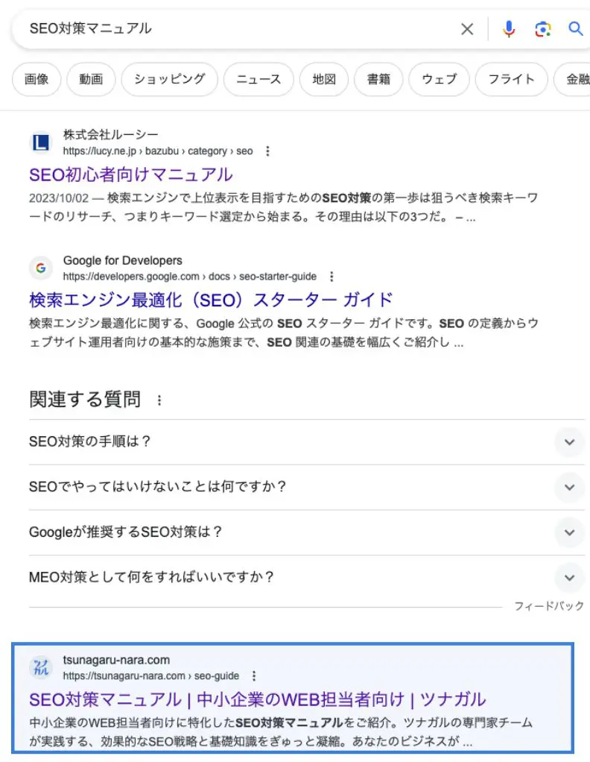
Task: Expand Googleが推奨するSEO対策は？ question
Action: (x=569, y=533)
